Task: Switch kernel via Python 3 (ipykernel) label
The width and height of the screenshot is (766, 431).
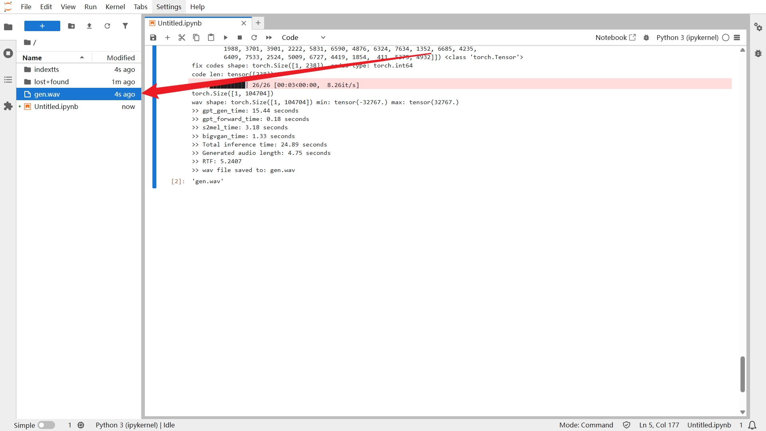Action: click(687, 38)
